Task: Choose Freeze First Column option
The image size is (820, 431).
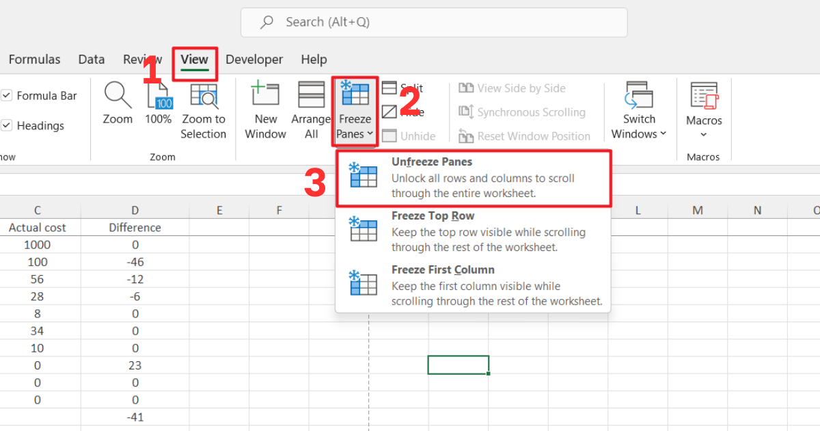Action: pos(473,286)
